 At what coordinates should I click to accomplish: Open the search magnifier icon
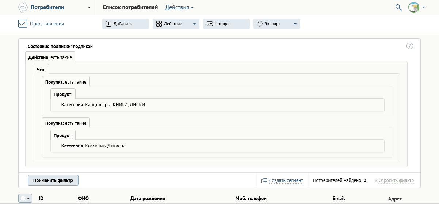click(398, 7)
